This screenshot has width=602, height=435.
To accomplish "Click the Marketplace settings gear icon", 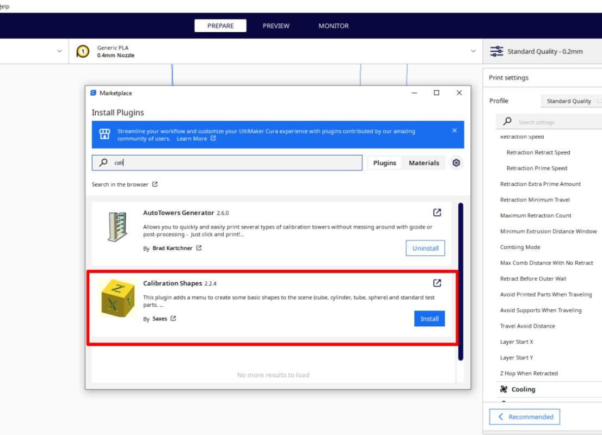I will click(x=456, y=163).
